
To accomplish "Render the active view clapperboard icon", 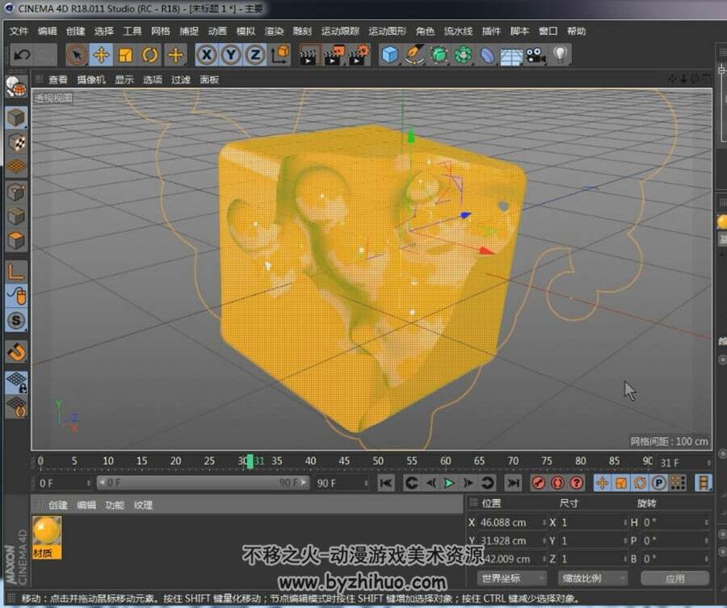I will tap(309, 55).
